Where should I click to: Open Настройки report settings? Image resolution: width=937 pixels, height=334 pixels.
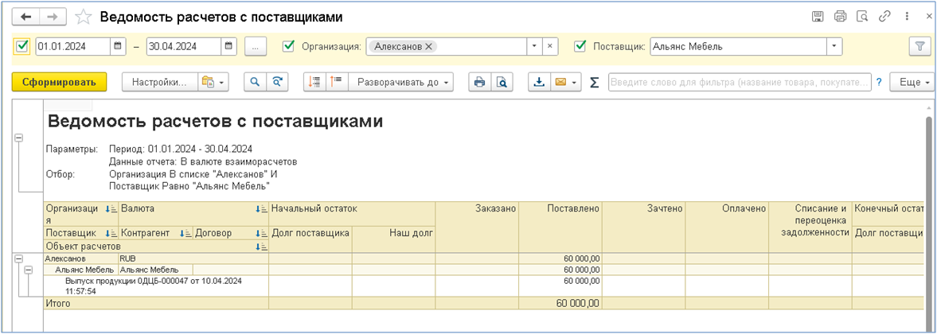click(x=158, y=82)
